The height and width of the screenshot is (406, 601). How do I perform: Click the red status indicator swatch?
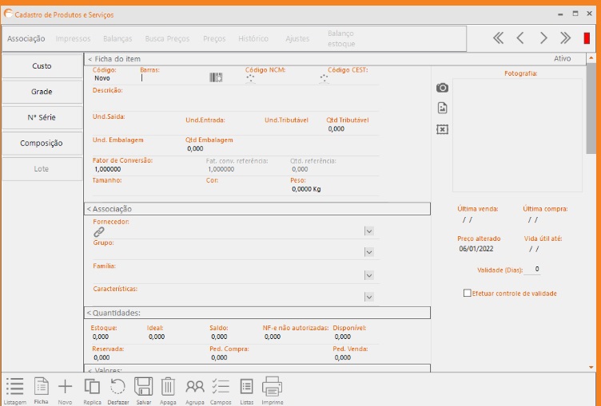(587, 38)
